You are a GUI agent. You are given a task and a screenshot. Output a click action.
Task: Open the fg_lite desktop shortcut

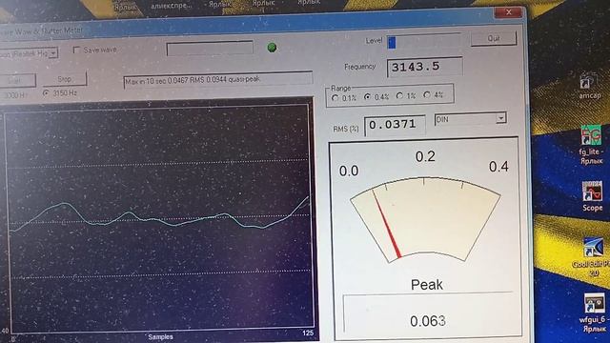(591, 144)
